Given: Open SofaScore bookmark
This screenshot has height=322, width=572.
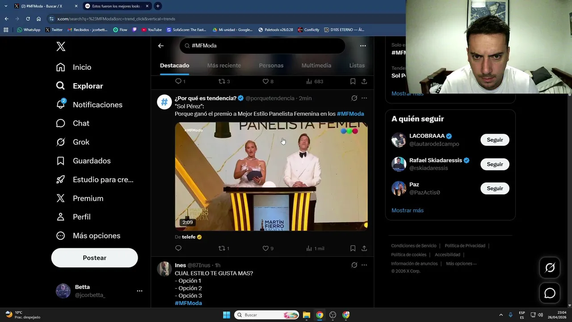Looking at the screenshot, I should 186,30.
